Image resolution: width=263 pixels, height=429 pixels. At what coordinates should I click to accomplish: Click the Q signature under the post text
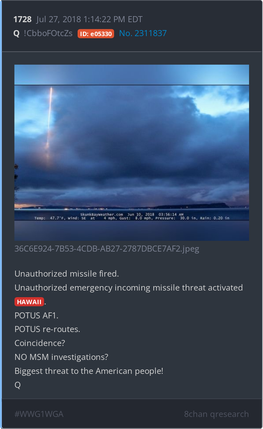click(x=17, y=385)
